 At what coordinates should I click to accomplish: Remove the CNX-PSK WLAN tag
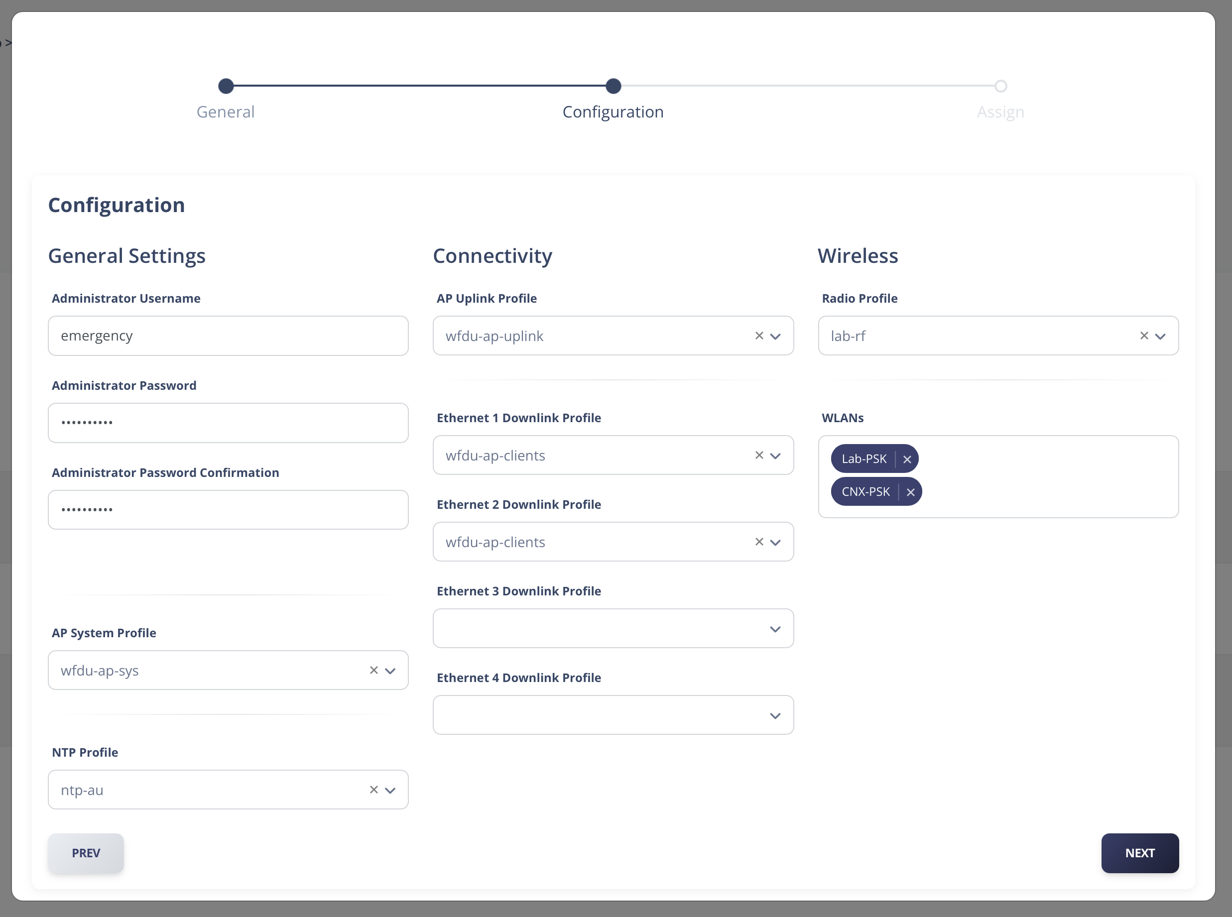tap(910, 492)
